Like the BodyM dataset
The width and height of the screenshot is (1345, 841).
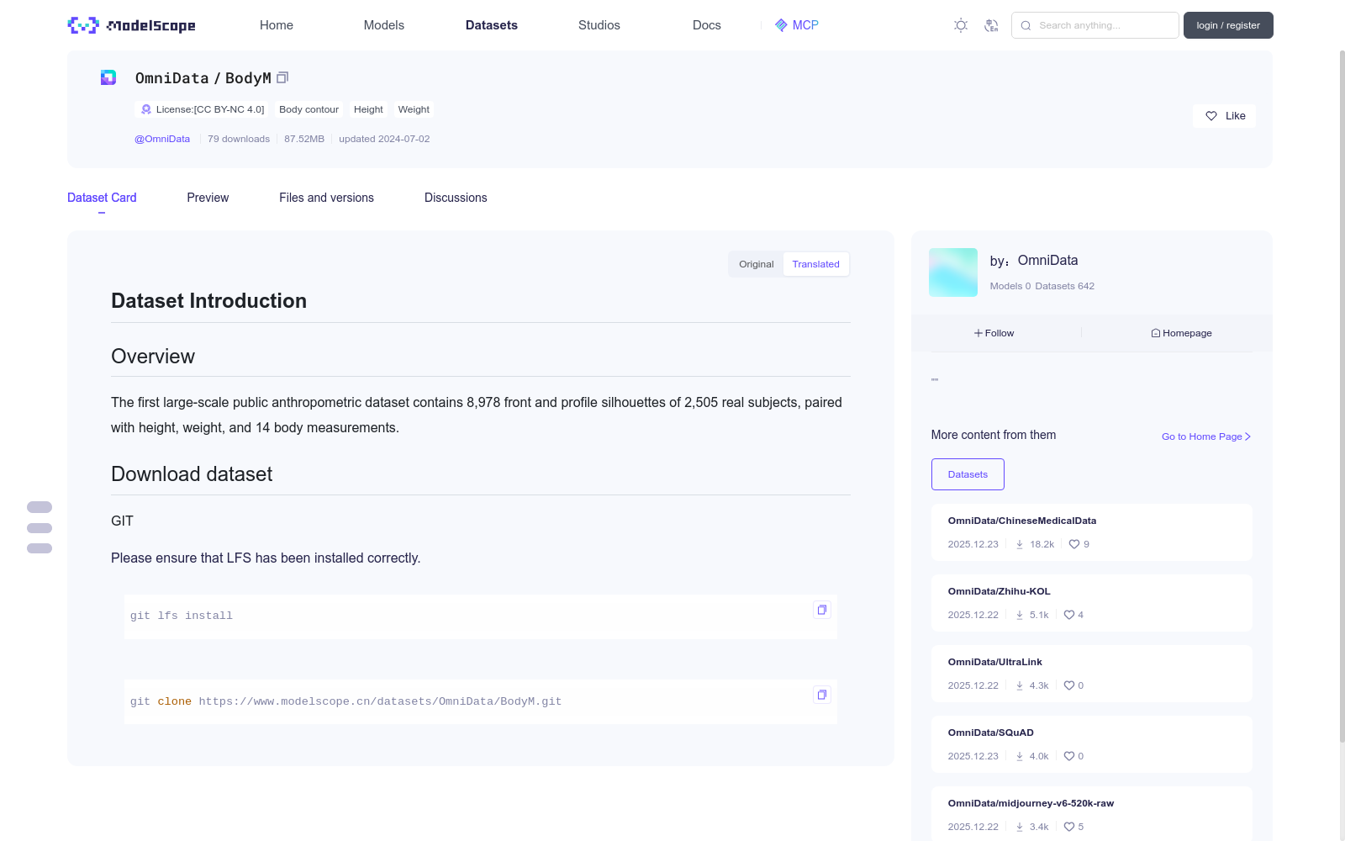1224,116
